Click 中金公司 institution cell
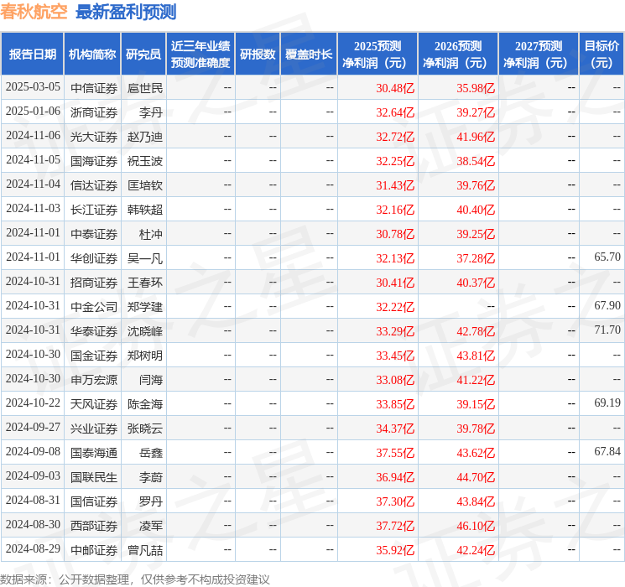Screen dimensions: 625x587 click(94, 307)
